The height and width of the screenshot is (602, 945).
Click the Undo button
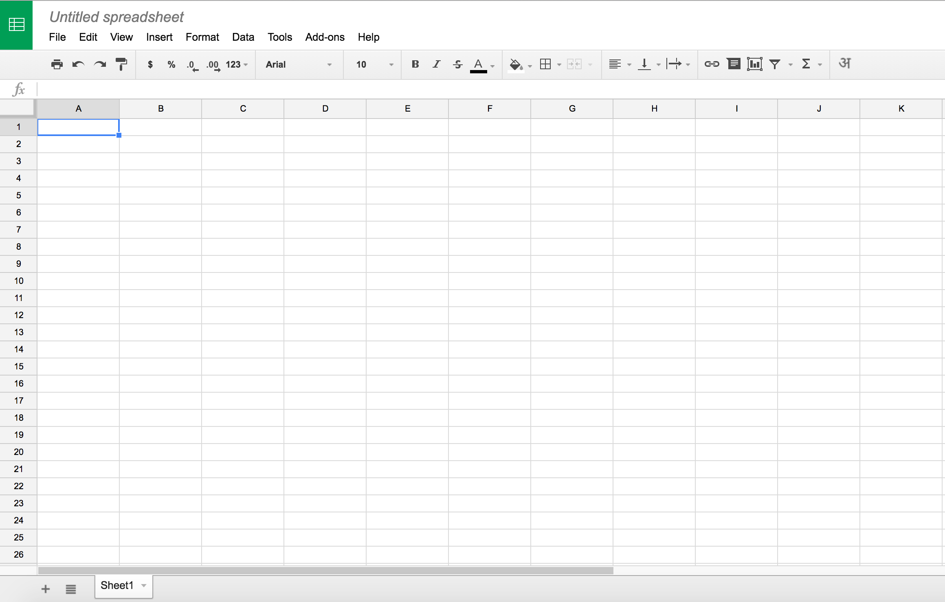click(x=78, y=64)
